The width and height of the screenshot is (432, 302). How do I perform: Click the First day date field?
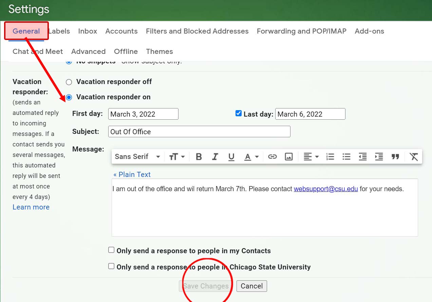143,114
